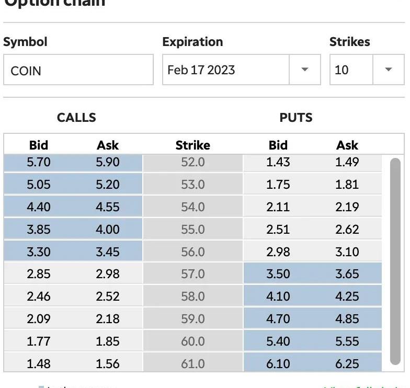The image size is (410, 388).
Task: Select the 53.0 call ask of 5.20
Action: point(108,185)
